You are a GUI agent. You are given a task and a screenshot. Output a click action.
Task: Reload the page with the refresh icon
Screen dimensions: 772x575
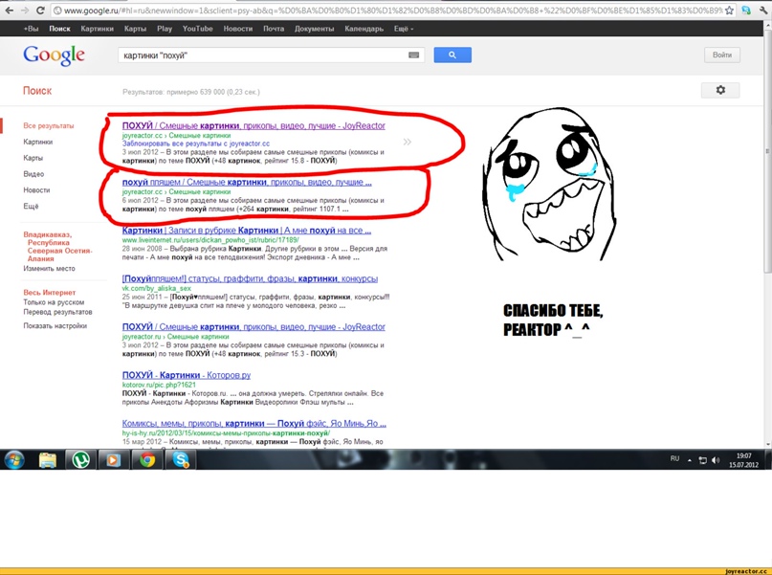tap(40, 10)
